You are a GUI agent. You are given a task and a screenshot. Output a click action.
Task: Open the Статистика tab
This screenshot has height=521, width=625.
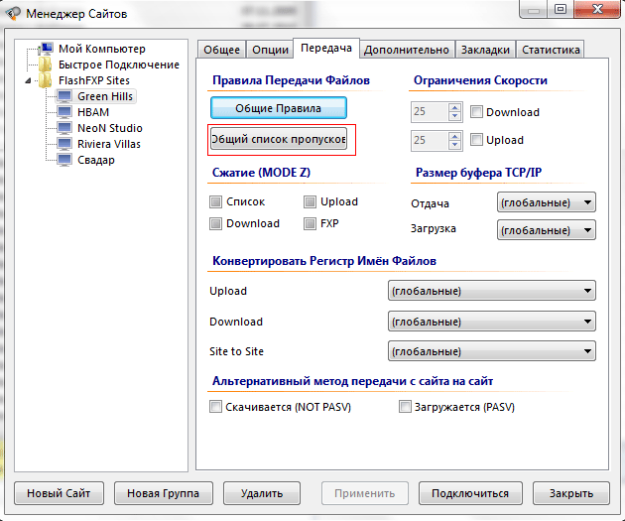551,50
